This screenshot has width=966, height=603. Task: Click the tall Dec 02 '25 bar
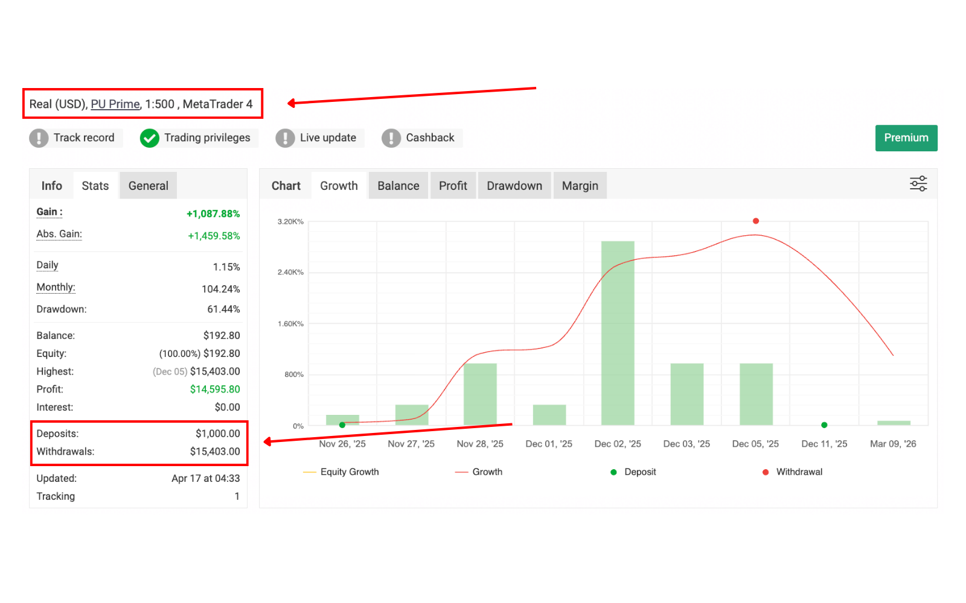coord(618,333)
